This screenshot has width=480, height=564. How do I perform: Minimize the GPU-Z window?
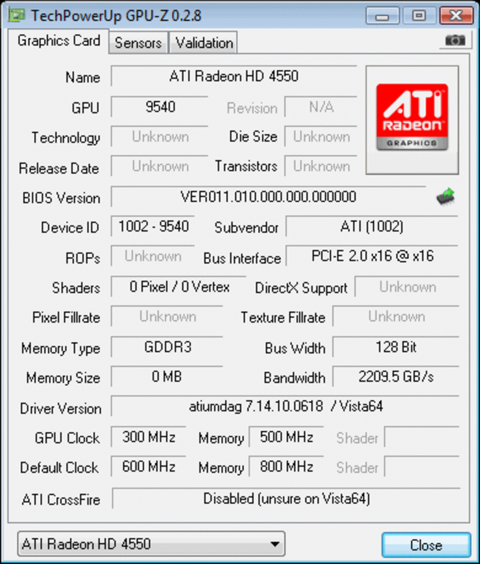click(x=382, y=15)
